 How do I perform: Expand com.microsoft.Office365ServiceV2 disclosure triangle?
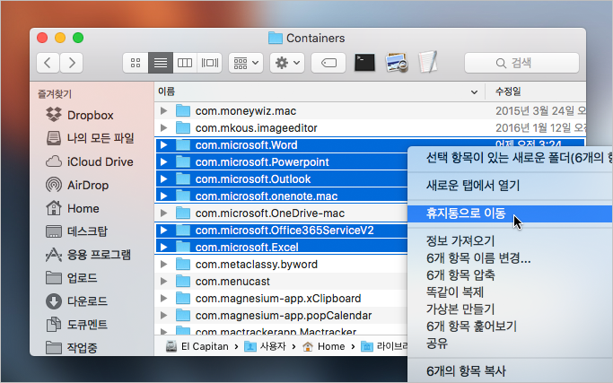coord(164,231)
